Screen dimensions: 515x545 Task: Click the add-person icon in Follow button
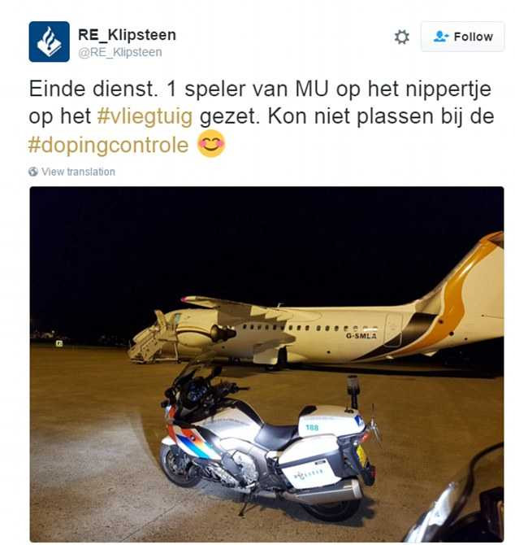click(x=441, y=37)
